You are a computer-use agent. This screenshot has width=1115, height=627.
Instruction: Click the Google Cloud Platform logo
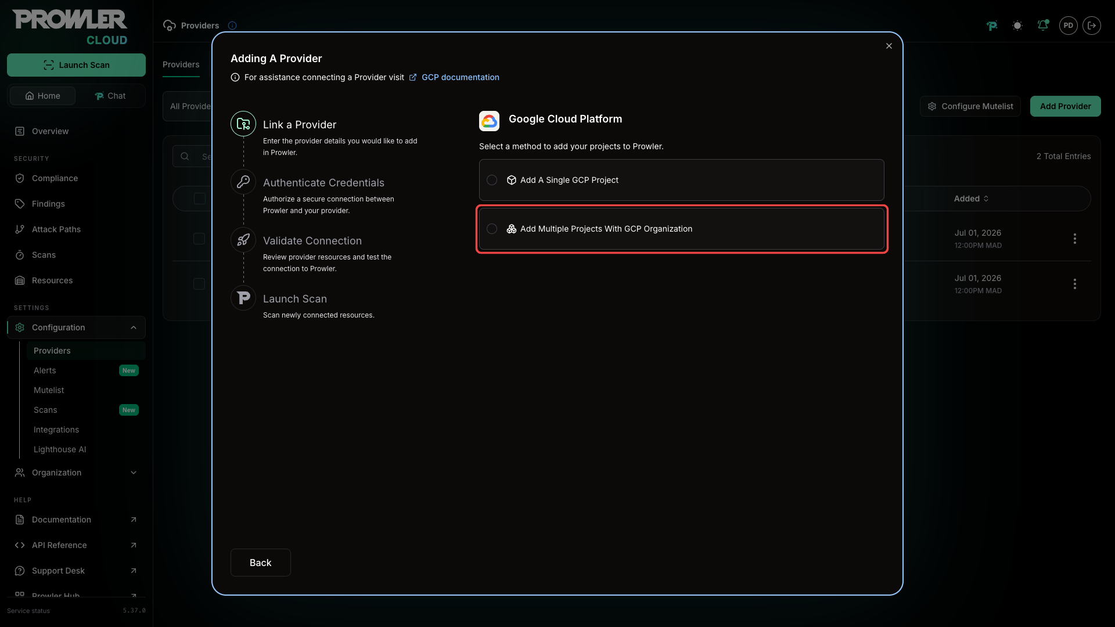489,121
